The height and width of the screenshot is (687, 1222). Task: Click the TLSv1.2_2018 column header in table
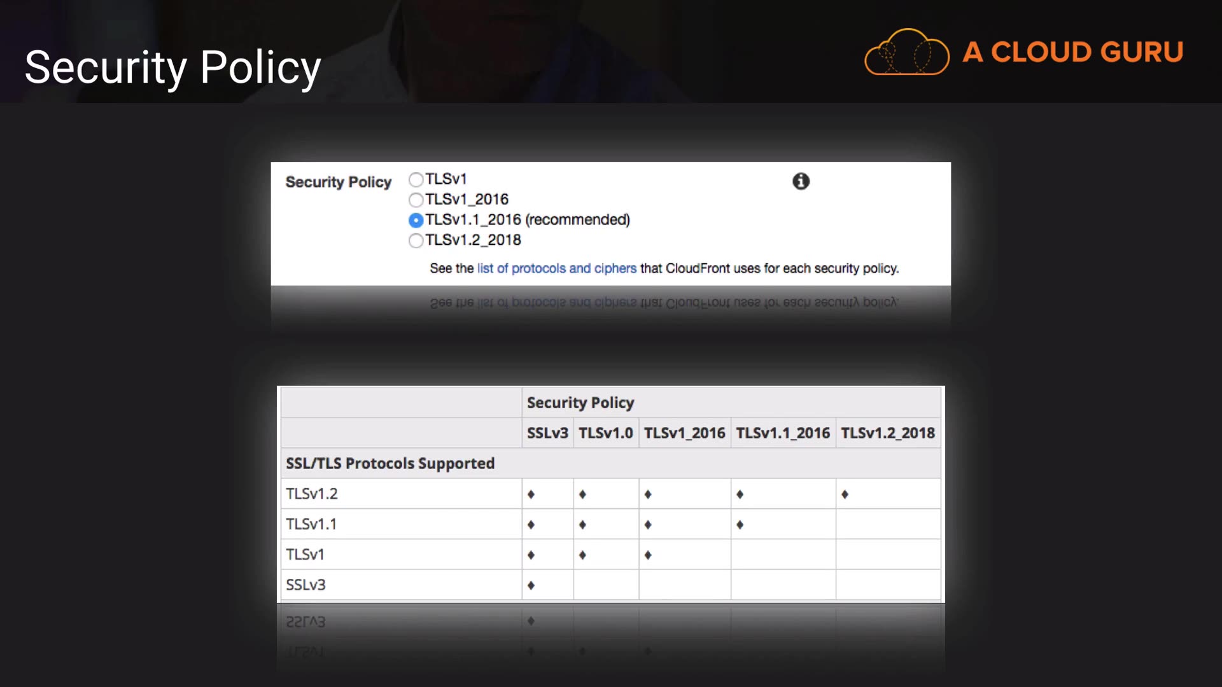(887, 433)
